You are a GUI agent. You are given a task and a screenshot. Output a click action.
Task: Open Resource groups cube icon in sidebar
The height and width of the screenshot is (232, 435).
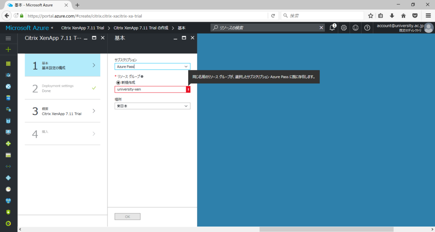click(8, 75)
